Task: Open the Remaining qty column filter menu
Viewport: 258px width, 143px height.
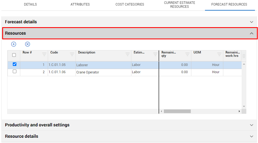Action: coord(187,54)
